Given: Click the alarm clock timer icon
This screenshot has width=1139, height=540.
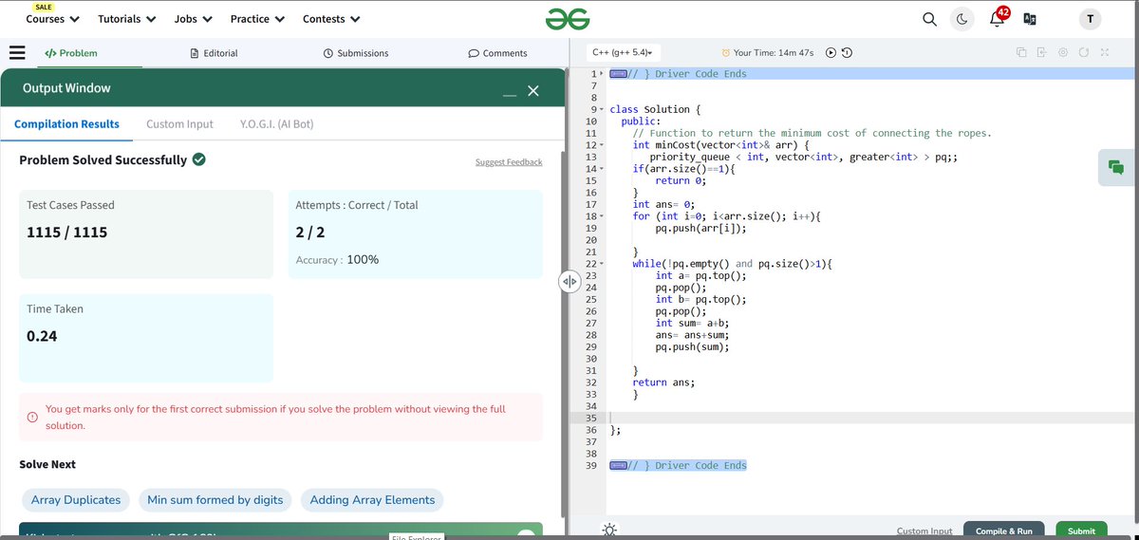Looking at the screenshot, I should coord(726,52).
